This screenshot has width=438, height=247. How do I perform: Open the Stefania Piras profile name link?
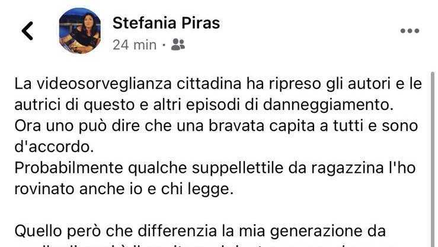click(166, 23)
